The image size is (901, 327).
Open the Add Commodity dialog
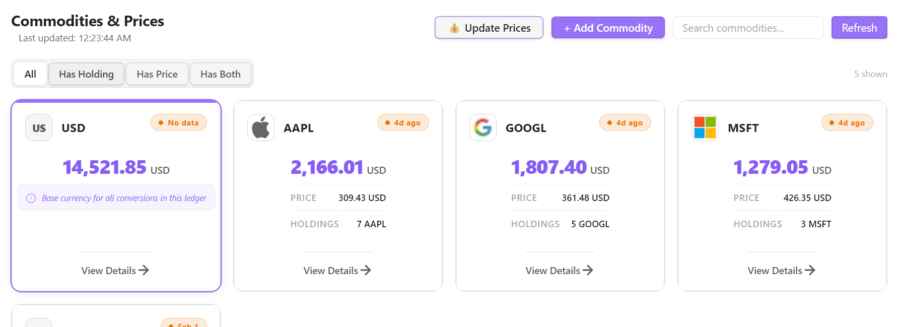click(x=608, y=28)
